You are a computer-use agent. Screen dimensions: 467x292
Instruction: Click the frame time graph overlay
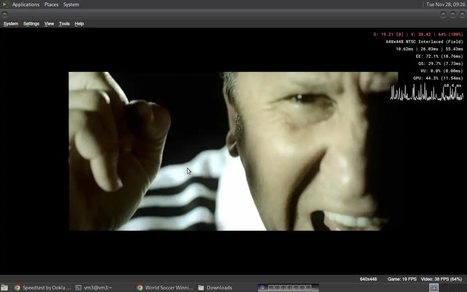[427, 92]
